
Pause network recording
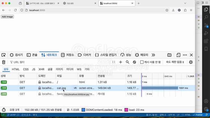tap(114, 62)
